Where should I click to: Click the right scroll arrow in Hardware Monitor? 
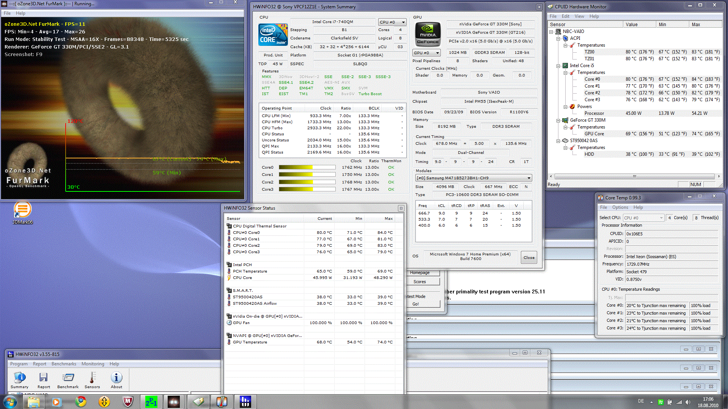[719, 176]
